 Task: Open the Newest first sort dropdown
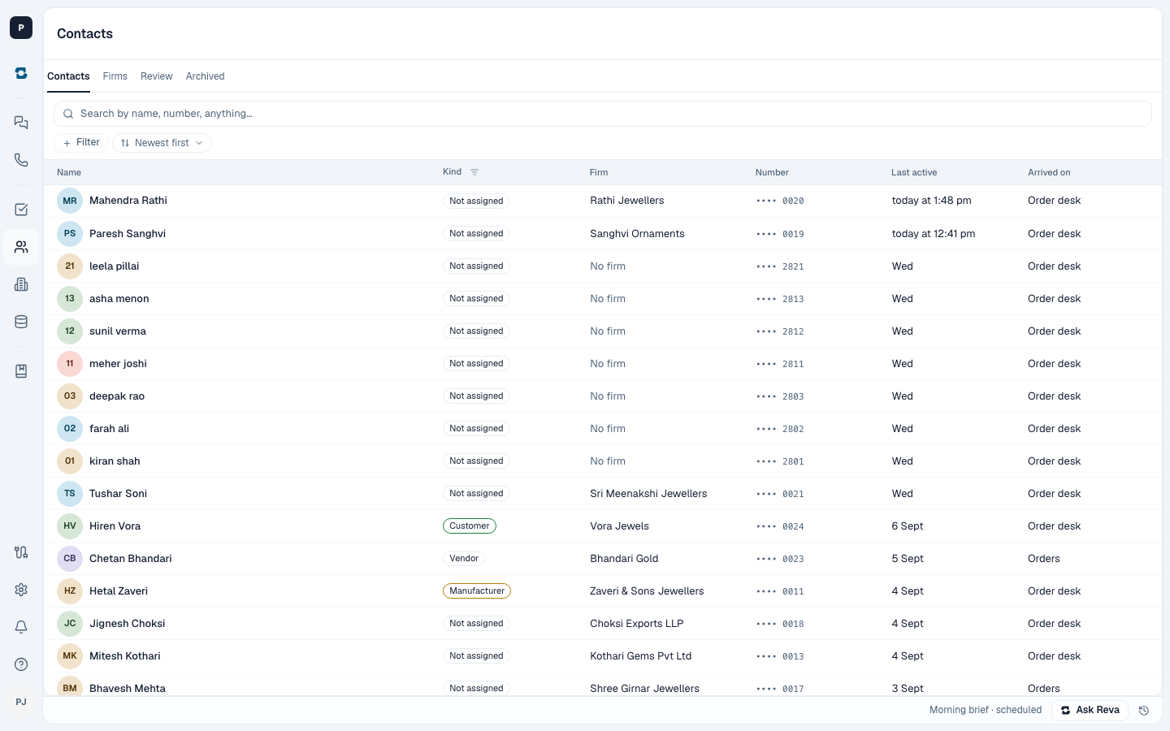click(x=162, y=143)
